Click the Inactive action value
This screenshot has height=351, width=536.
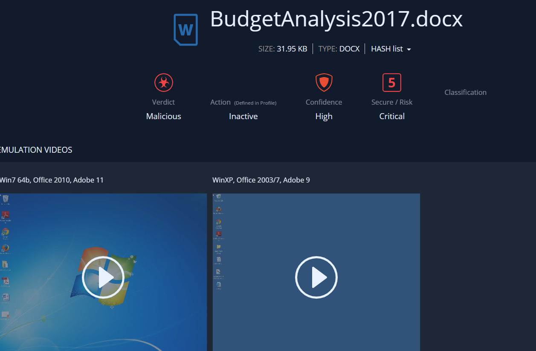pyautogui.click(x=243, y=116)
